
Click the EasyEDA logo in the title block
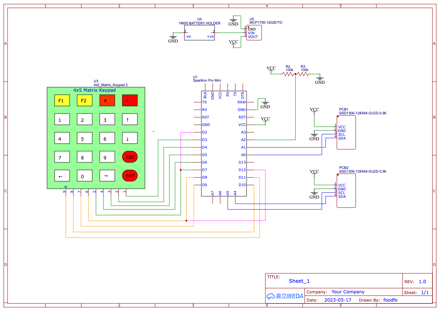coord(285,296)
